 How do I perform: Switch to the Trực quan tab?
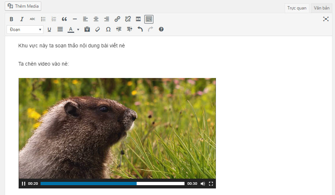tap(297, 8)
